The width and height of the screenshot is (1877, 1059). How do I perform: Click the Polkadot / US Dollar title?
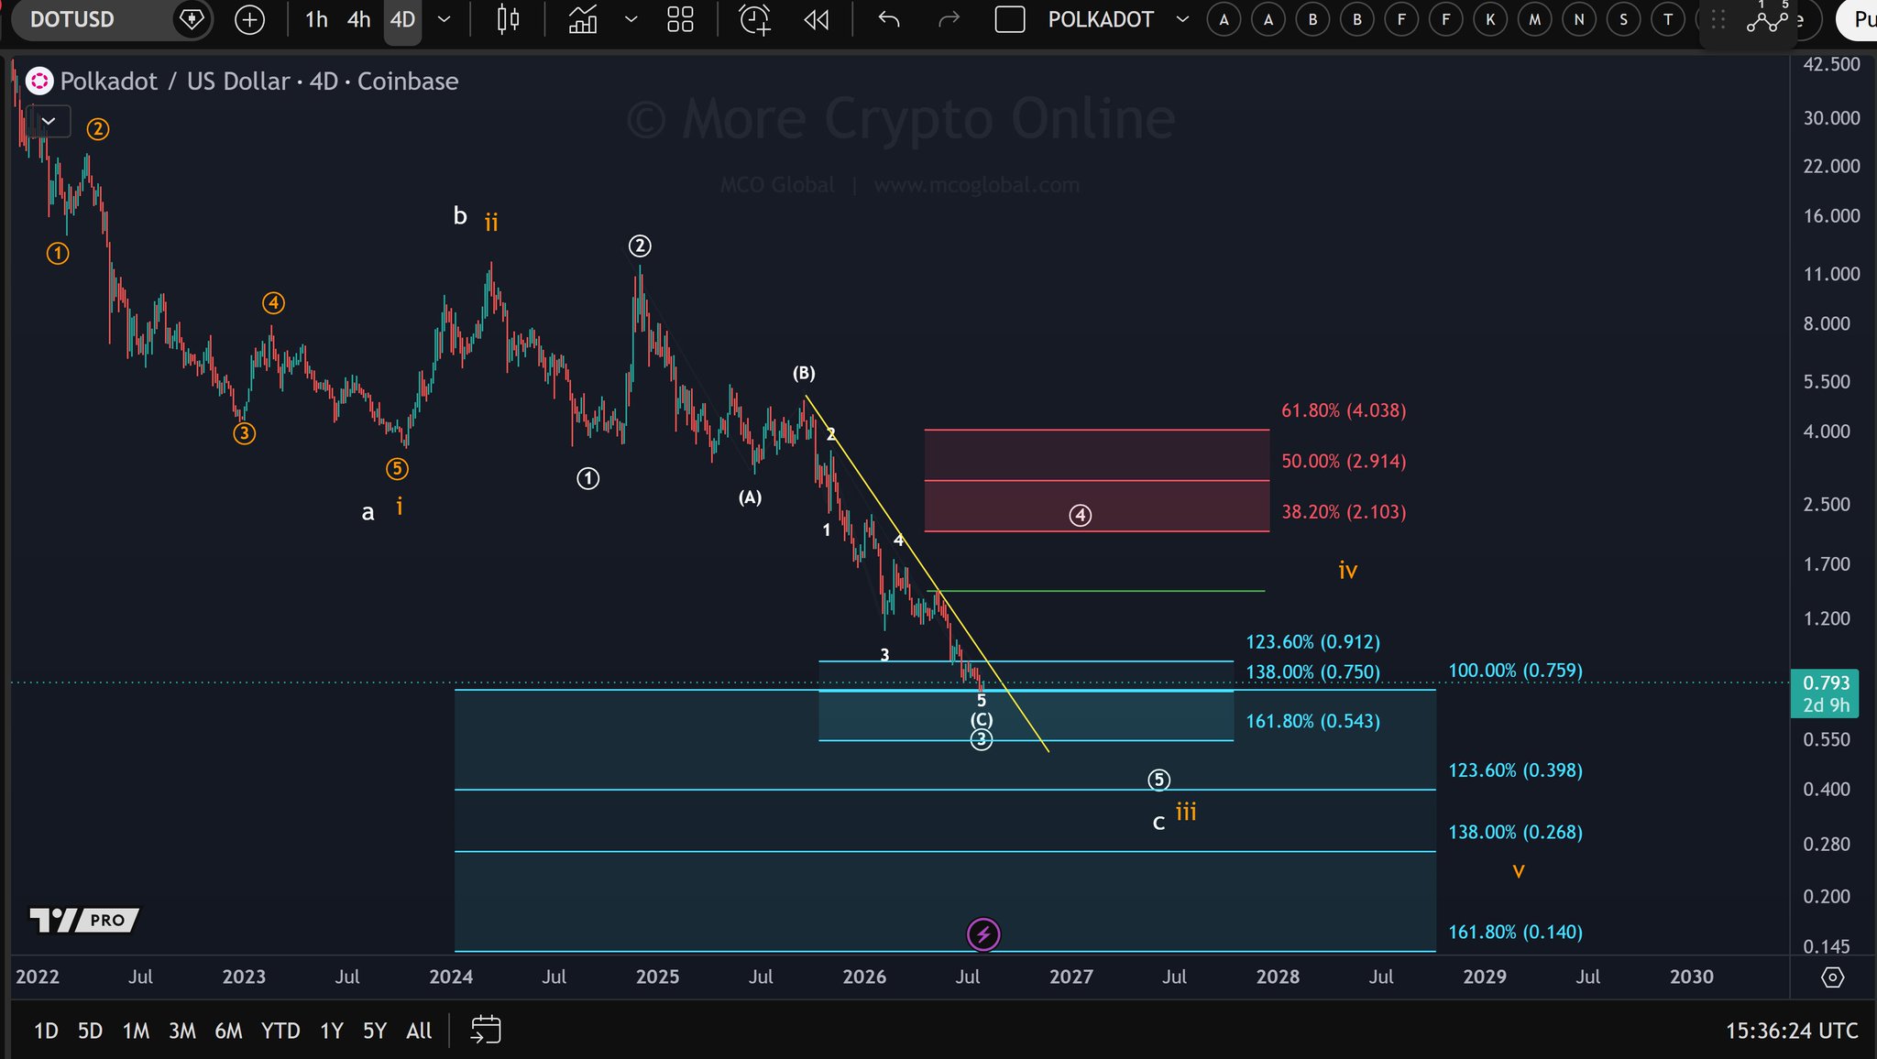click(173, 82)
